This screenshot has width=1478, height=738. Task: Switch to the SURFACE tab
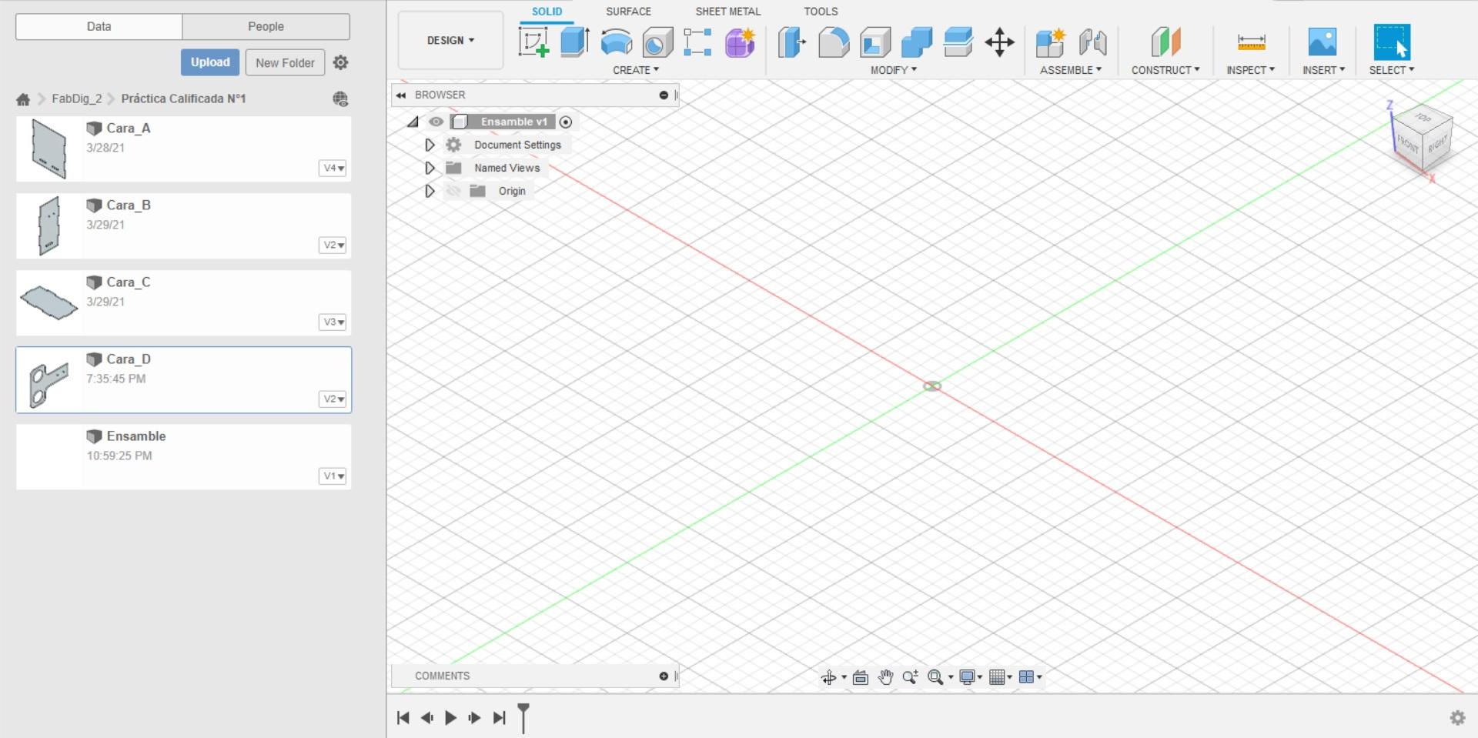pos(628,12)
